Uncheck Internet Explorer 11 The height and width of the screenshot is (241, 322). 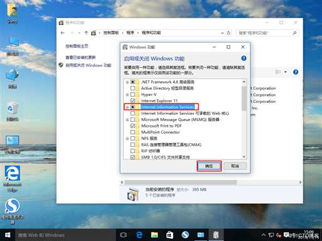click(x=133, y=101)
